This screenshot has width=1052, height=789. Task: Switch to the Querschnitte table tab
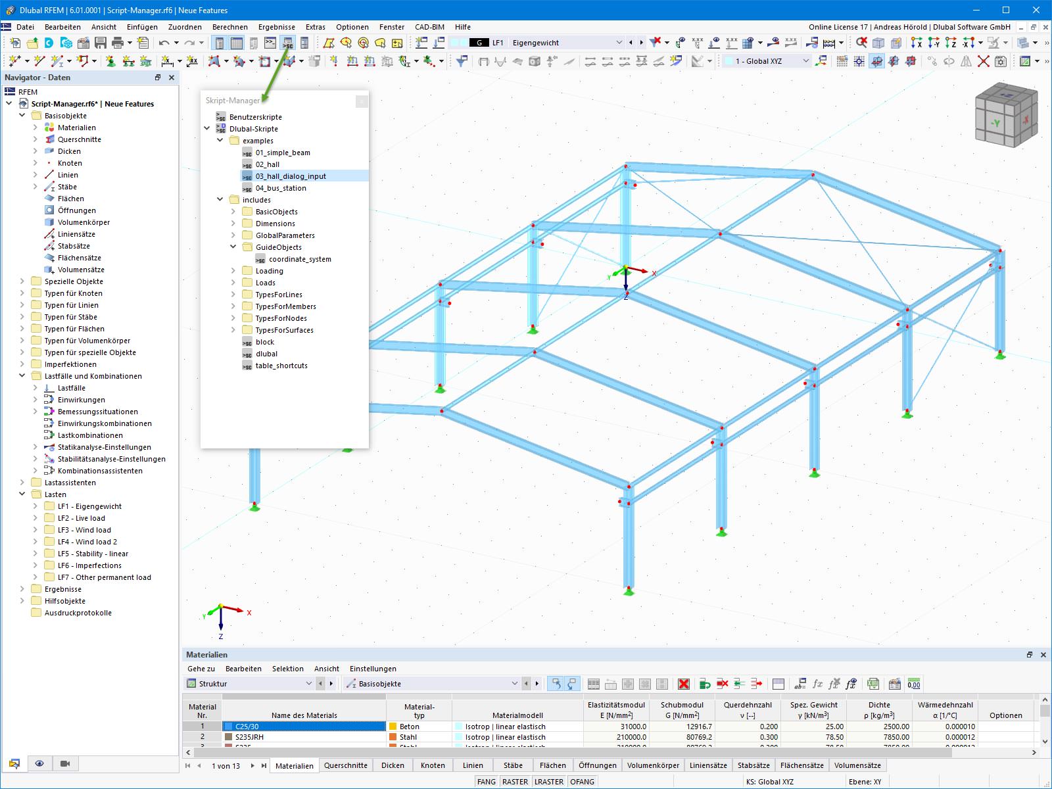click(346, 765)
